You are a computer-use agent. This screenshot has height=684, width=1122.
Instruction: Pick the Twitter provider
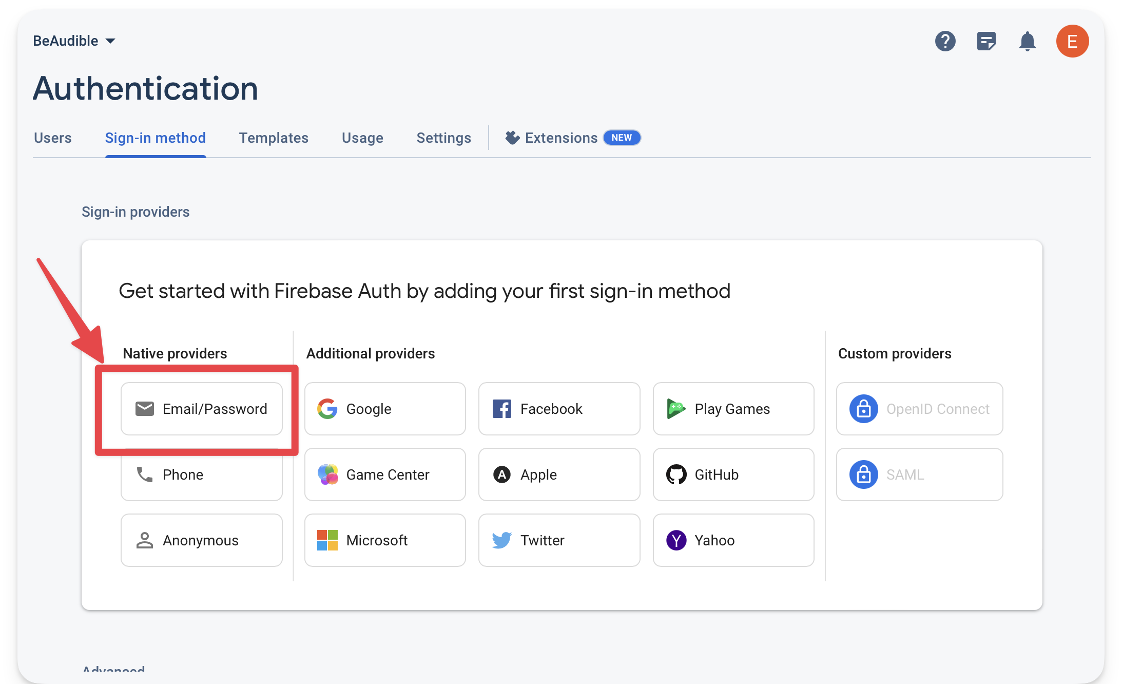pyautogui.click(x=559, y=540)
